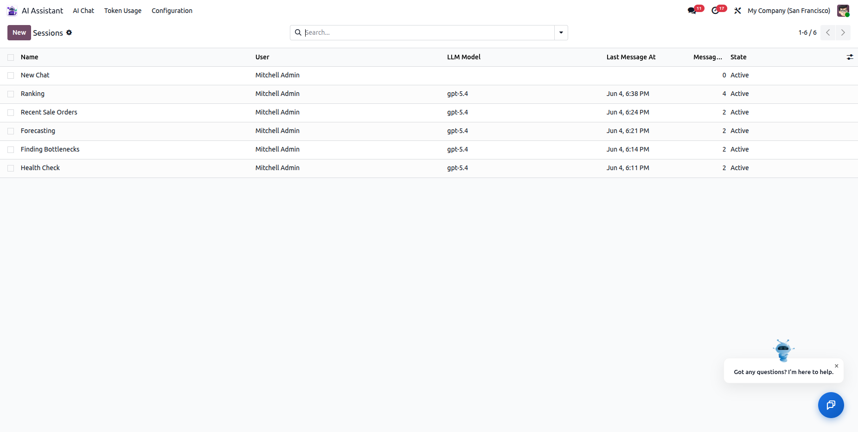This screenshot has width=858, height=432.
Task: Go to previous page of records
Action: 828,32
